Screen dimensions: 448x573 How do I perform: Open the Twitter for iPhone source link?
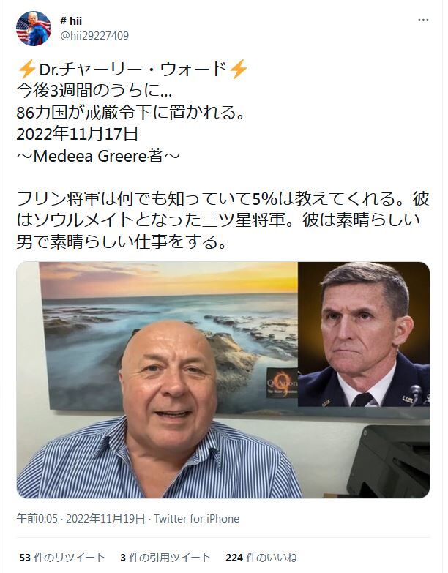197,519
